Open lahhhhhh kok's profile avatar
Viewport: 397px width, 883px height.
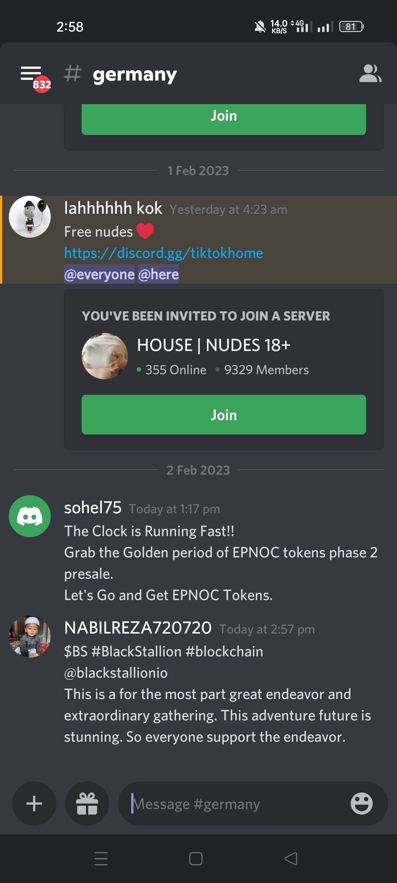30,217
